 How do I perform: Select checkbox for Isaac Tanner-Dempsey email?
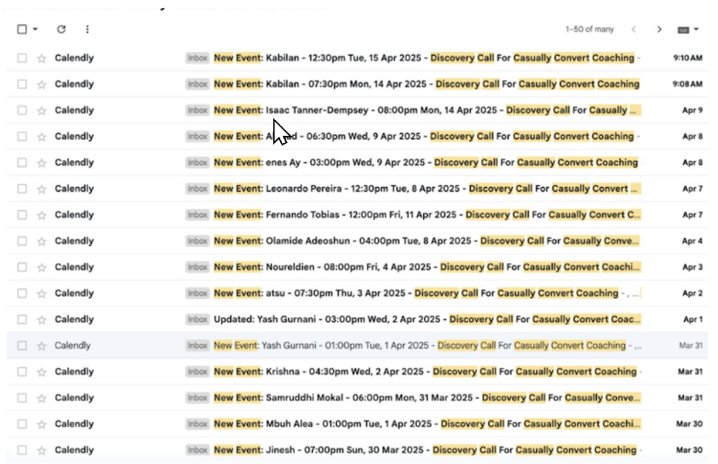coord(22,111)
